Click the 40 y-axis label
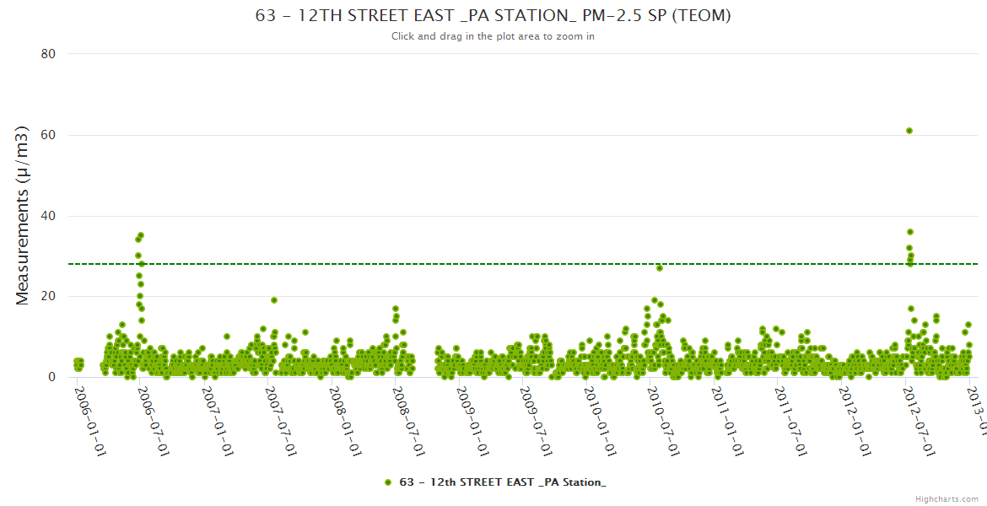This screenshot has width=987, height=506. tap(48, 216)
